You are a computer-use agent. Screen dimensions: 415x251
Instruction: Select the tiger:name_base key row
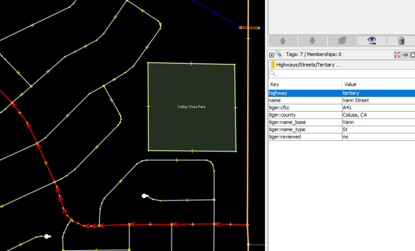(x=306, y=122)
